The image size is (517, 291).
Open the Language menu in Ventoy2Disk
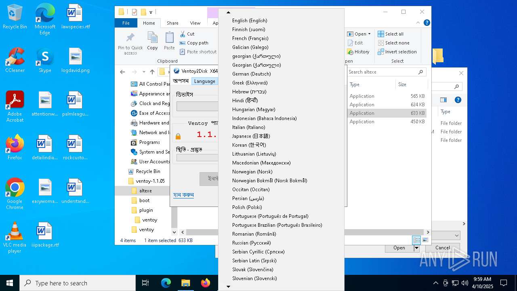(205, 81)
